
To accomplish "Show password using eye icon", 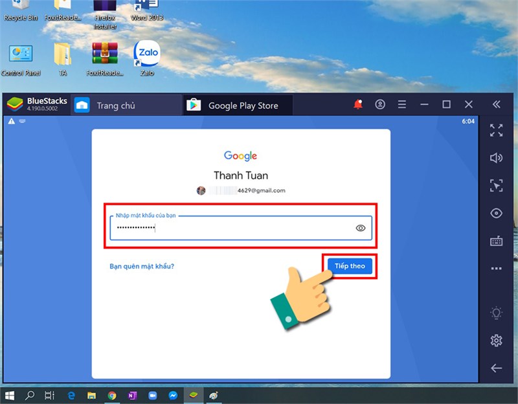I will 361,228.
